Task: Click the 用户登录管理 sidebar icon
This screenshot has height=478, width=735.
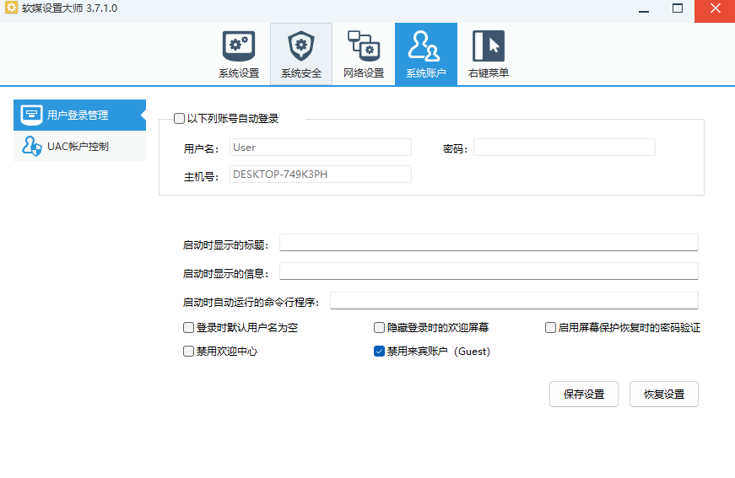Action: coord(32,115)
